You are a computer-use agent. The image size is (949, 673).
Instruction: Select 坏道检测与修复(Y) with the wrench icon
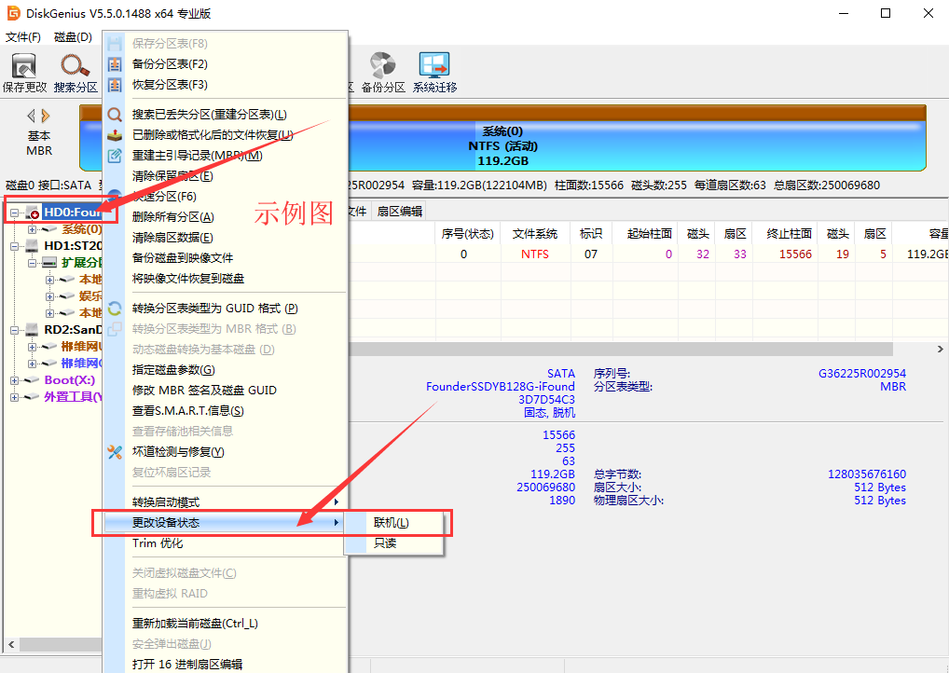pos(177,452)
